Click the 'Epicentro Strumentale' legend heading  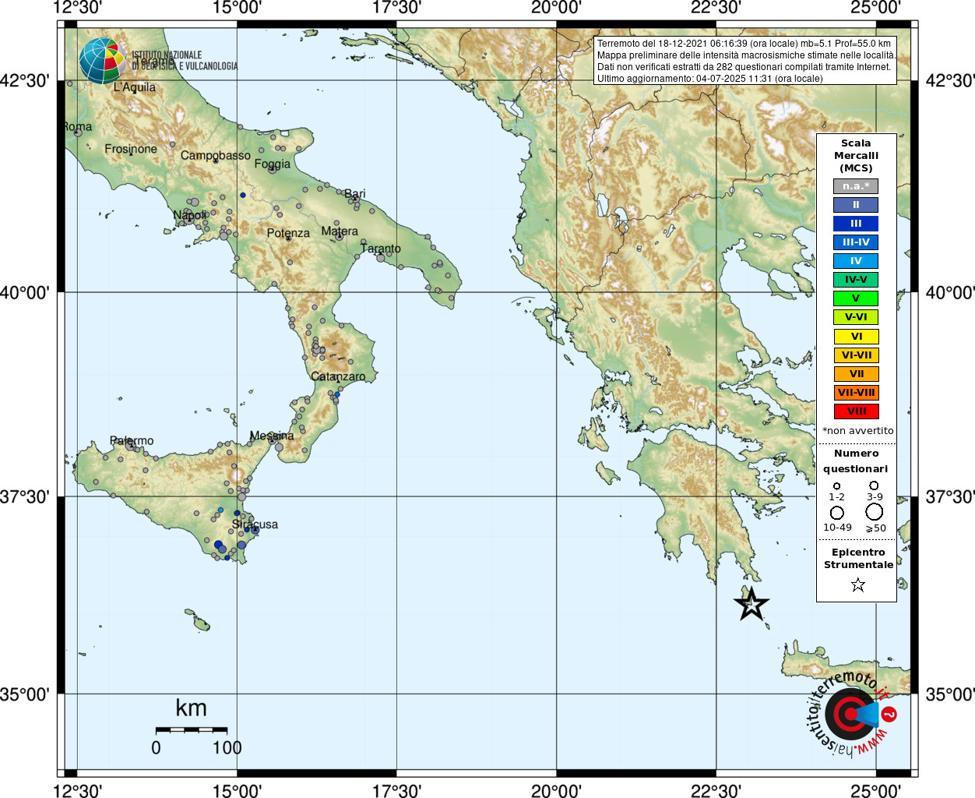[x=858, y=559]
